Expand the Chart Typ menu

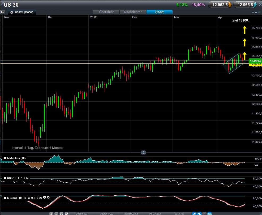(x=106, y=214)
